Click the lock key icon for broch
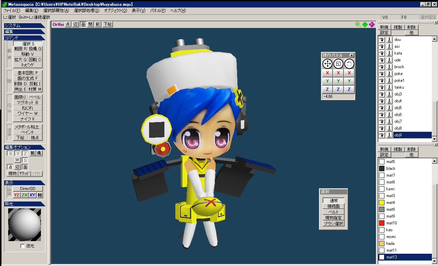Screen dimensions: 438x266 pyautogui.click(x=389, y=67)
